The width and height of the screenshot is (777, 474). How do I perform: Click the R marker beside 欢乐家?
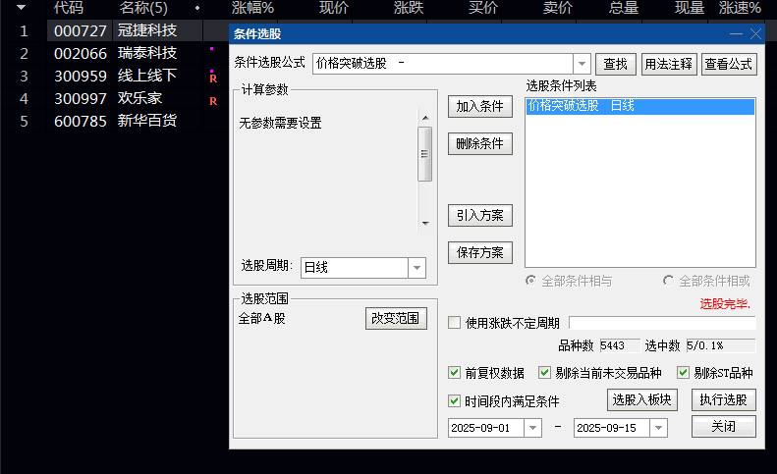213,101
